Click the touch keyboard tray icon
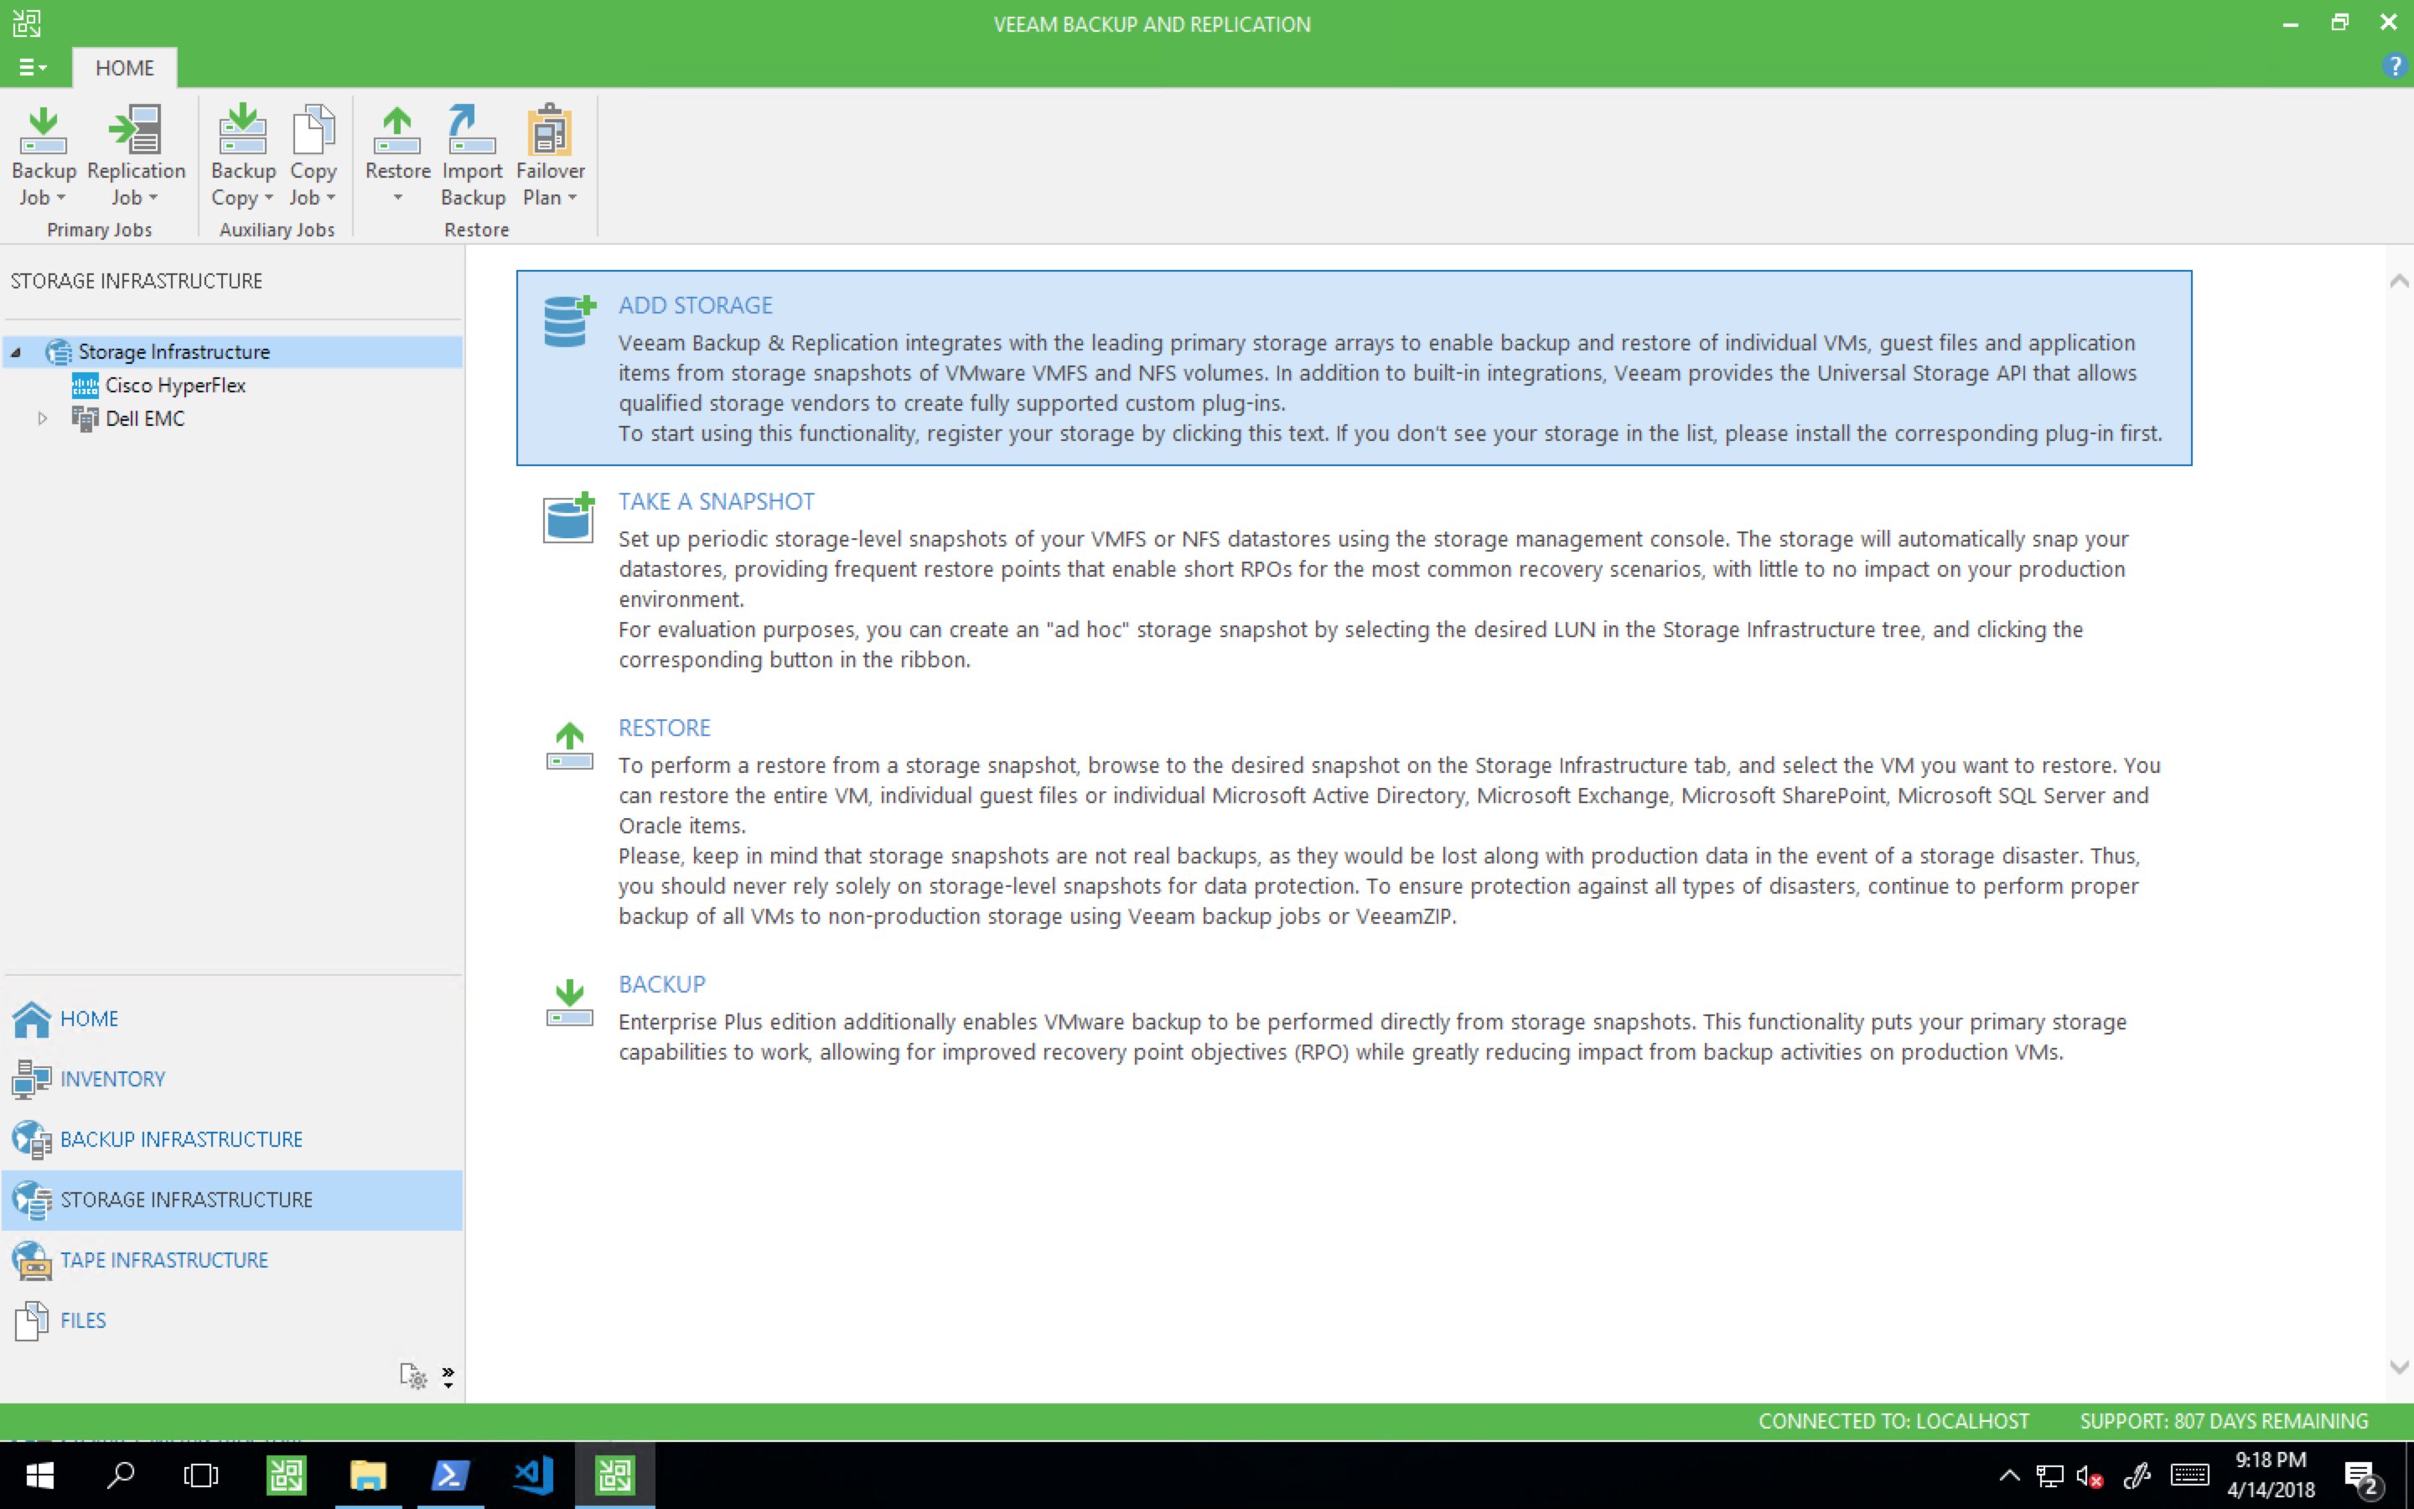 (2189, 1475)
